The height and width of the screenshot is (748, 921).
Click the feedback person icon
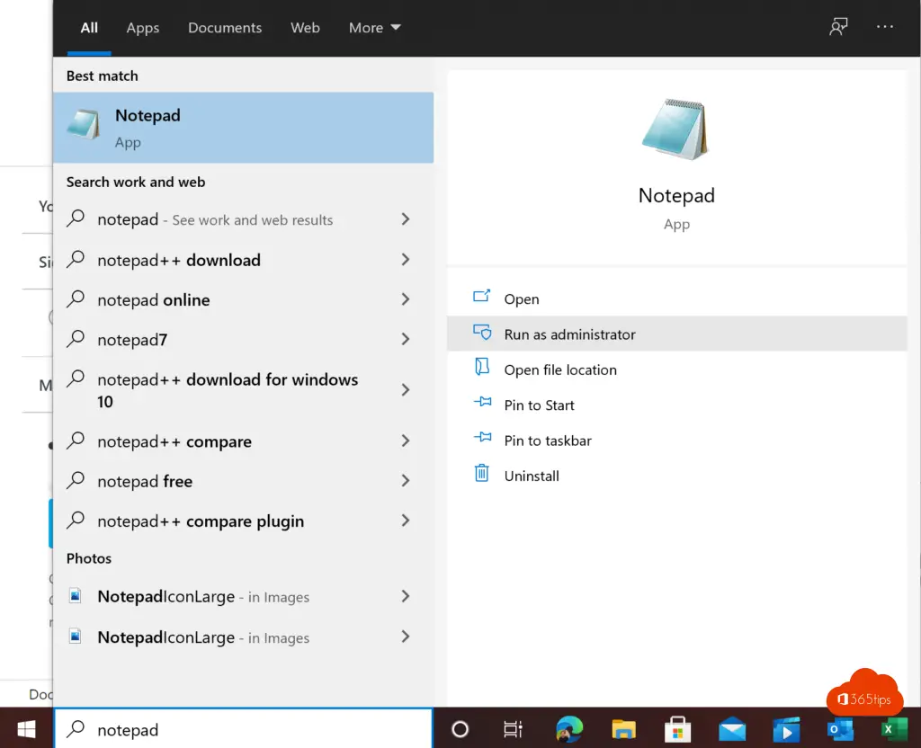pos(838,26)
